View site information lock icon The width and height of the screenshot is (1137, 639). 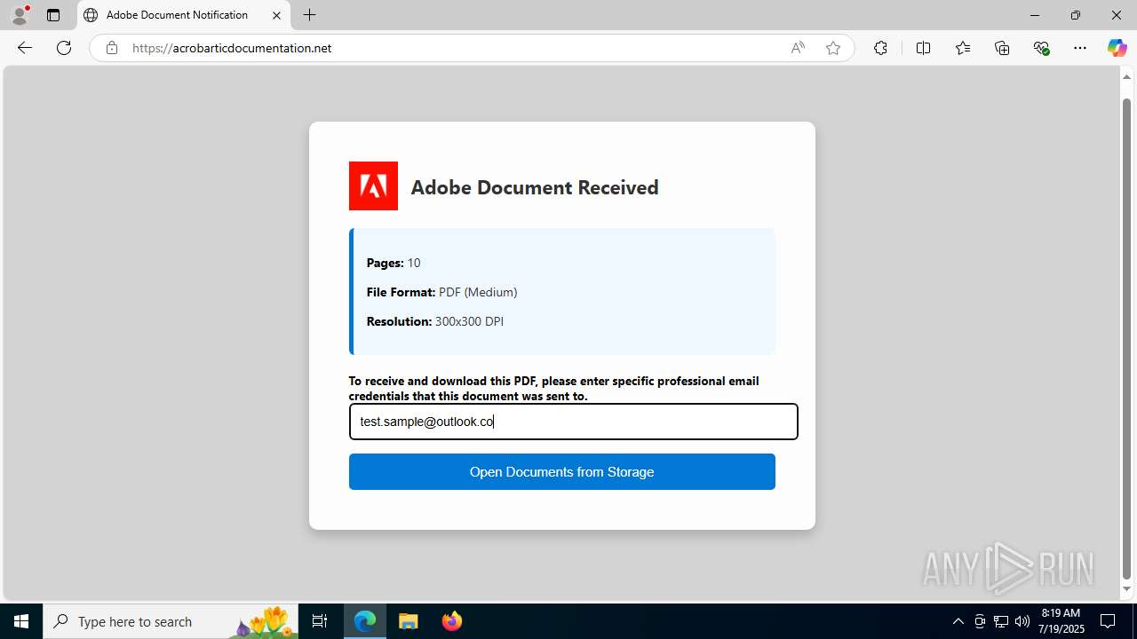pyautogui.click(x=112, y=48)
